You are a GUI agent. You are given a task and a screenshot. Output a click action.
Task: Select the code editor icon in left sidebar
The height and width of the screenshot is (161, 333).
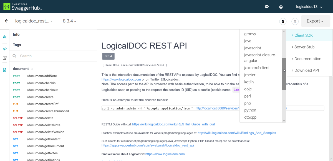4,48
